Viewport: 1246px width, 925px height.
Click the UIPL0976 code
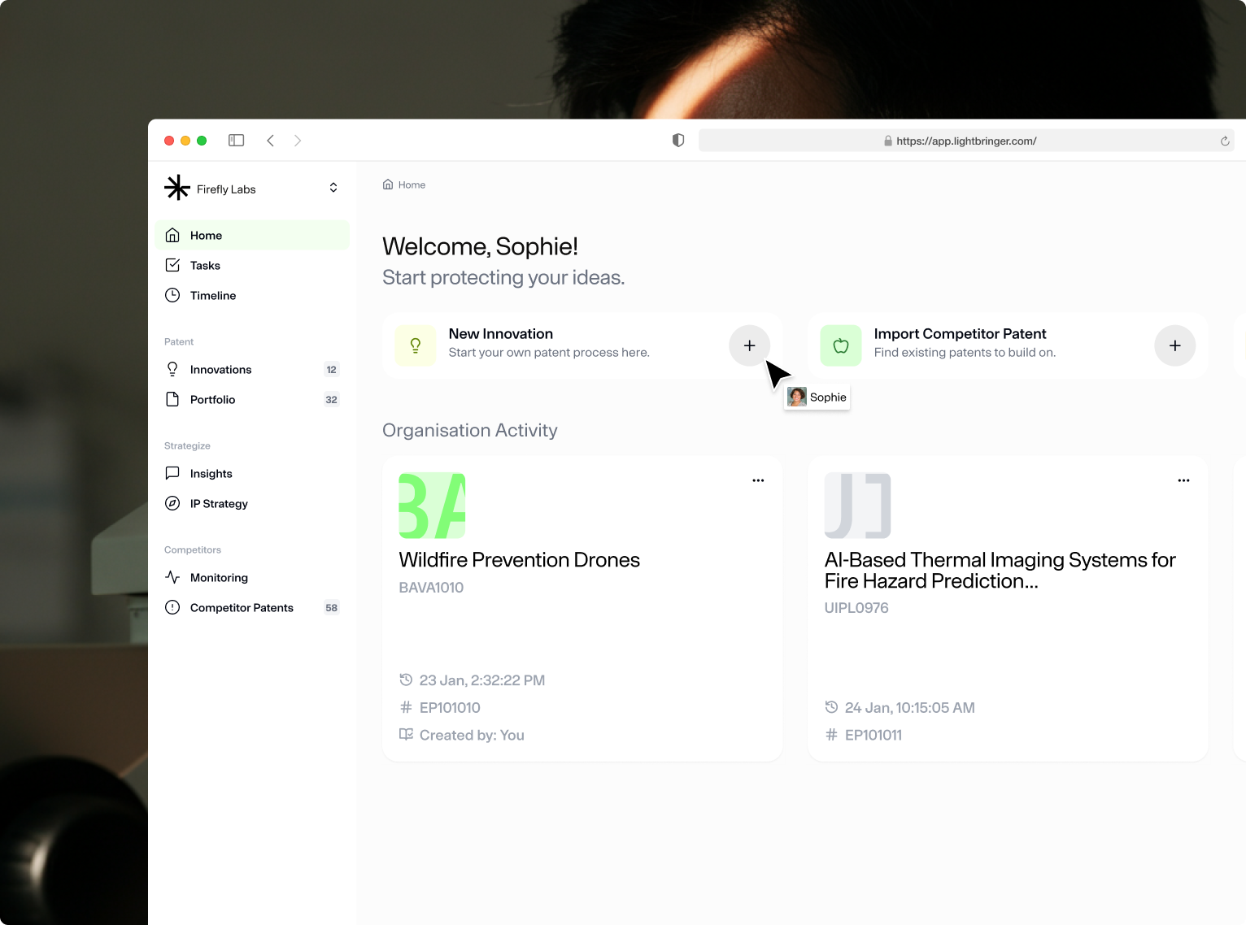(x=856, y=608)
